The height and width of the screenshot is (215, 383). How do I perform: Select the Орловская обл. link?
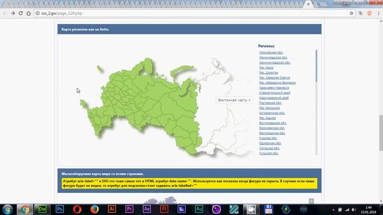[x=270, y=143]
